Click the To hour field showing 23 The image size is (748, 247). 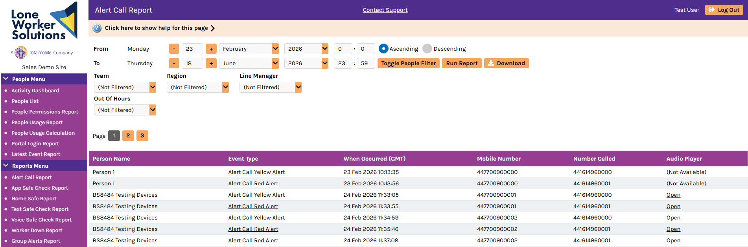(x=343, y=63)
